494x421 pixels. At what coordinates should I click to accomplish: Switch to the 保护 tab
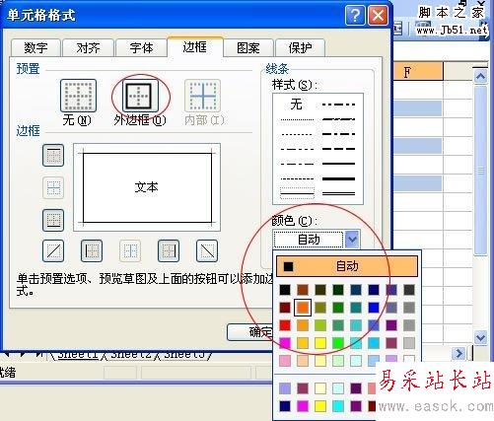300,48
